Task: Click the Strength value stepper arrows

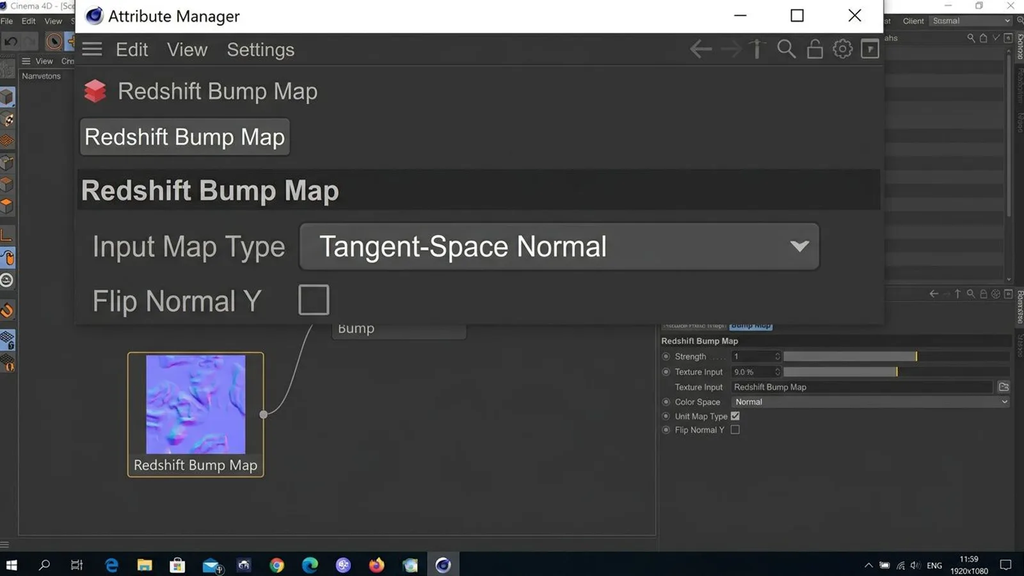Action: pyautogui.click(x=778, y=356)
